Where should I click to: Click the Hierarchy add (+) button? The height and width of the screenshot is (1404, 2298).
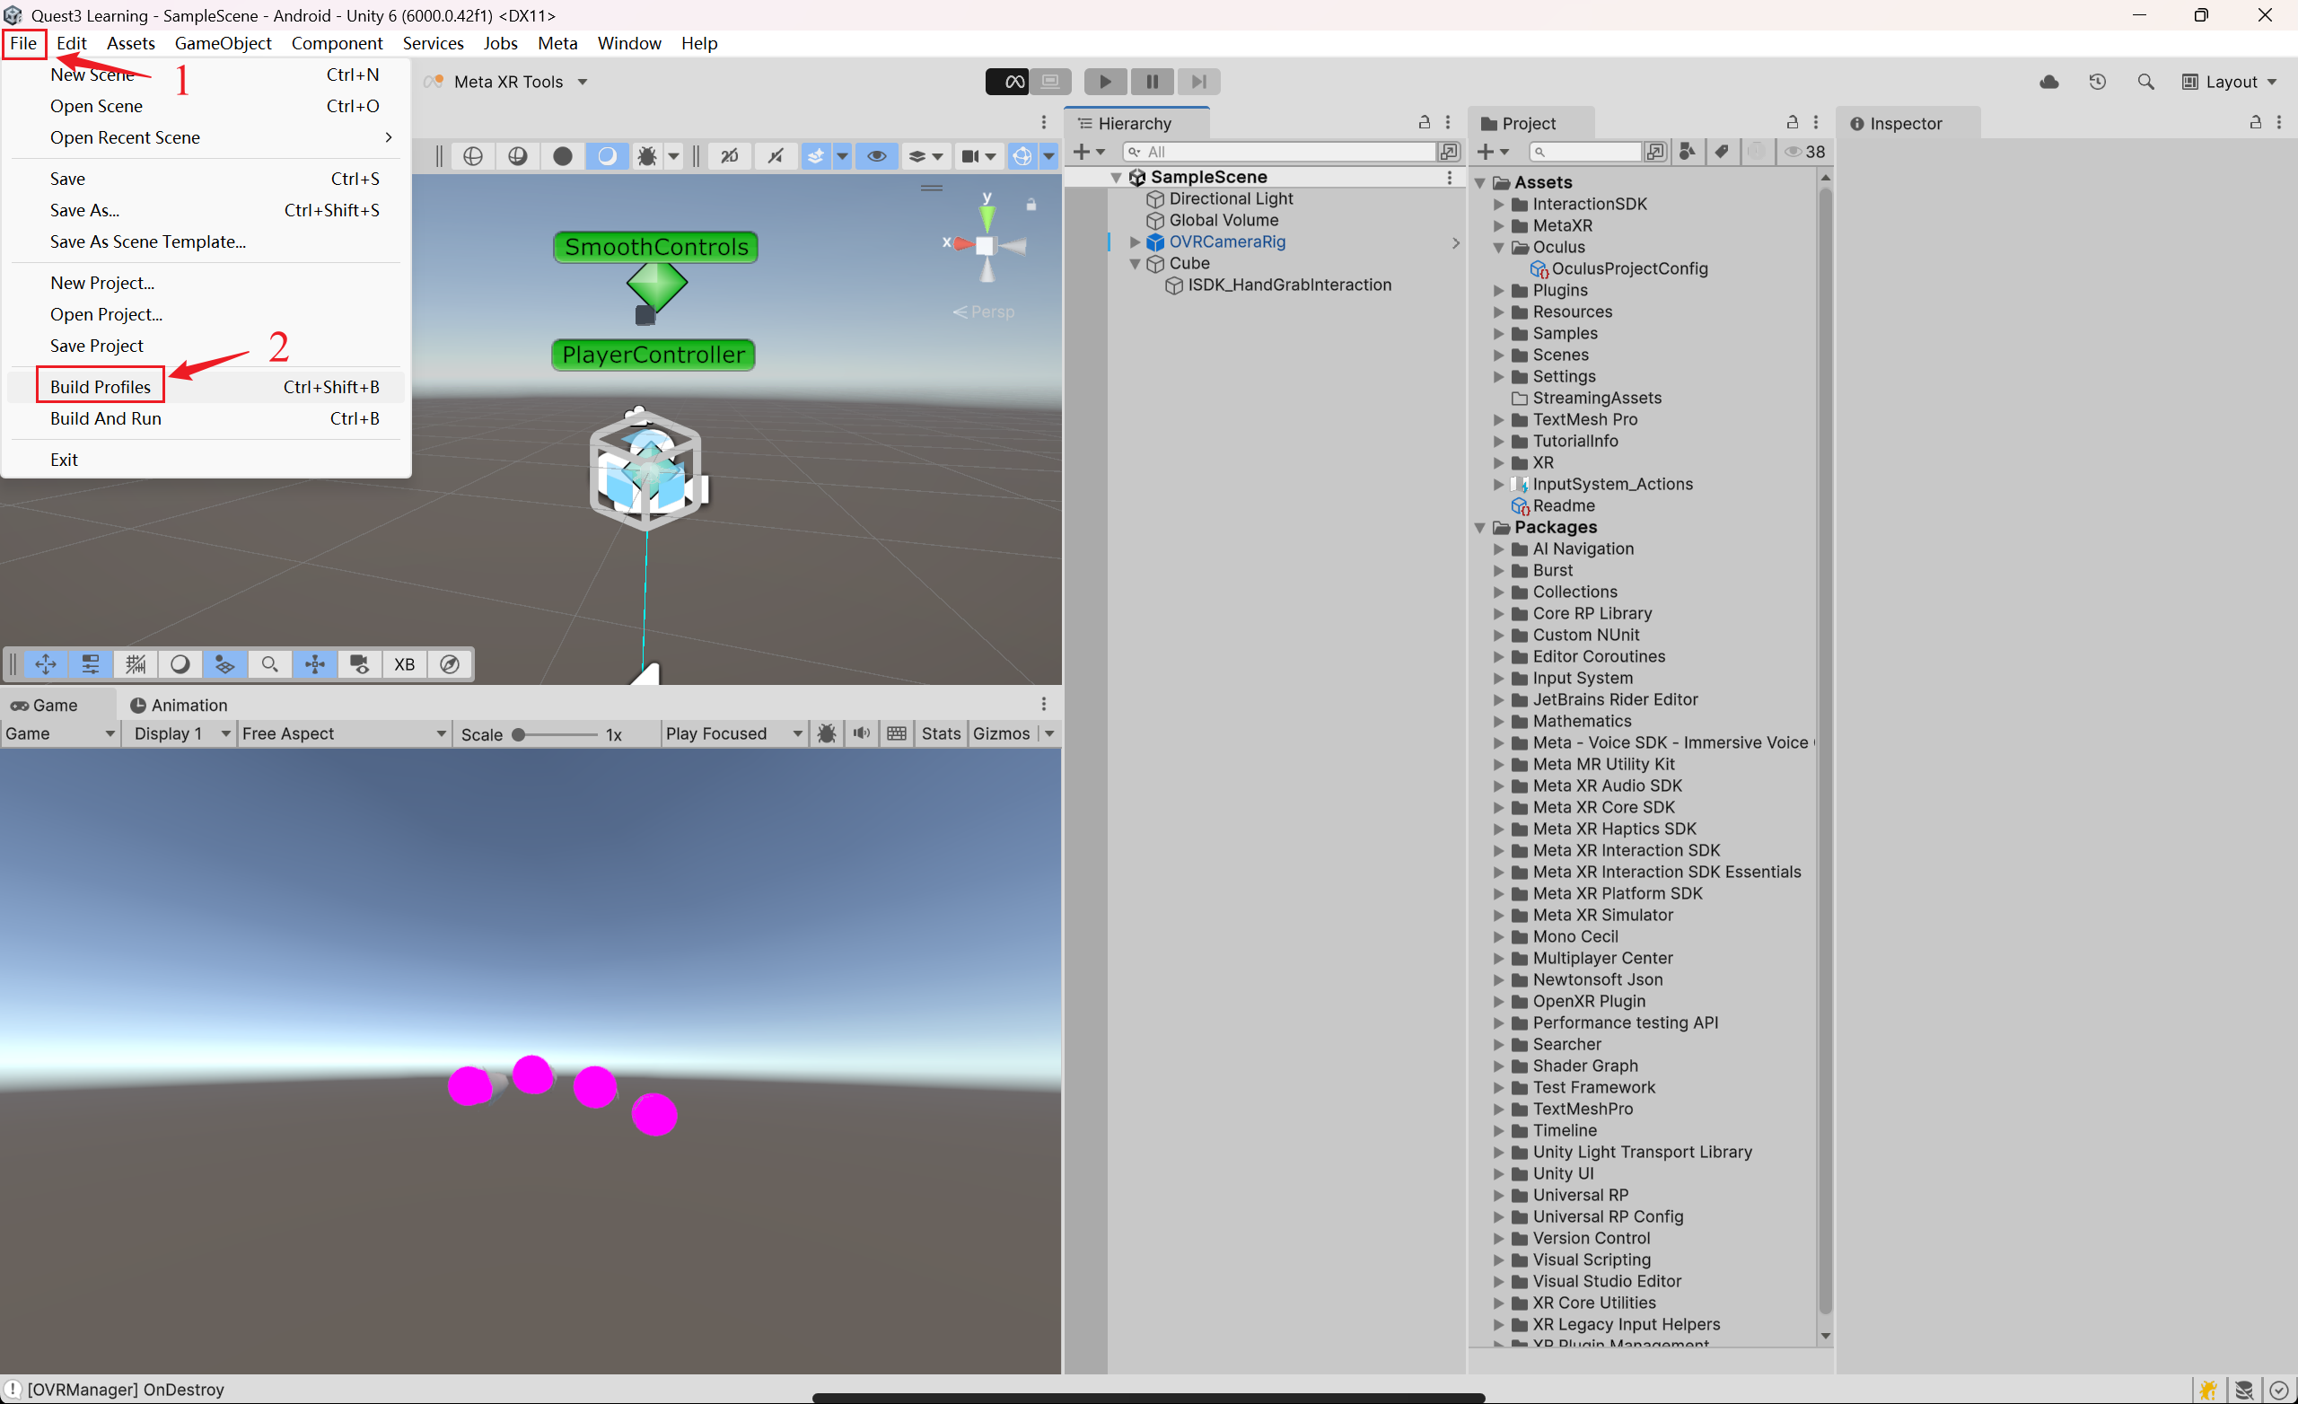tap(1087, 152)
